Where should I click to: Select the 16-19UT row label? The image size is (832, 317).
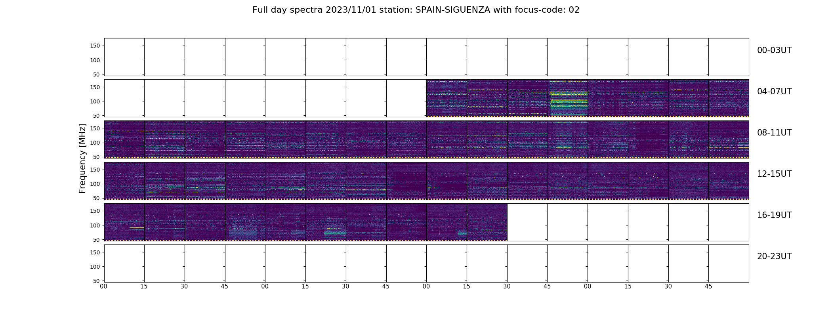774,215
